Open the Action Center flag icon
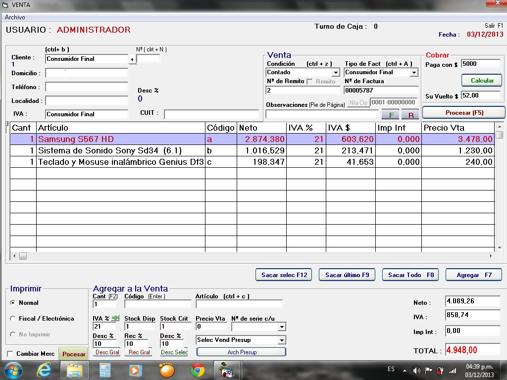The width and height of the screenshot is (507, 380). 428,371
